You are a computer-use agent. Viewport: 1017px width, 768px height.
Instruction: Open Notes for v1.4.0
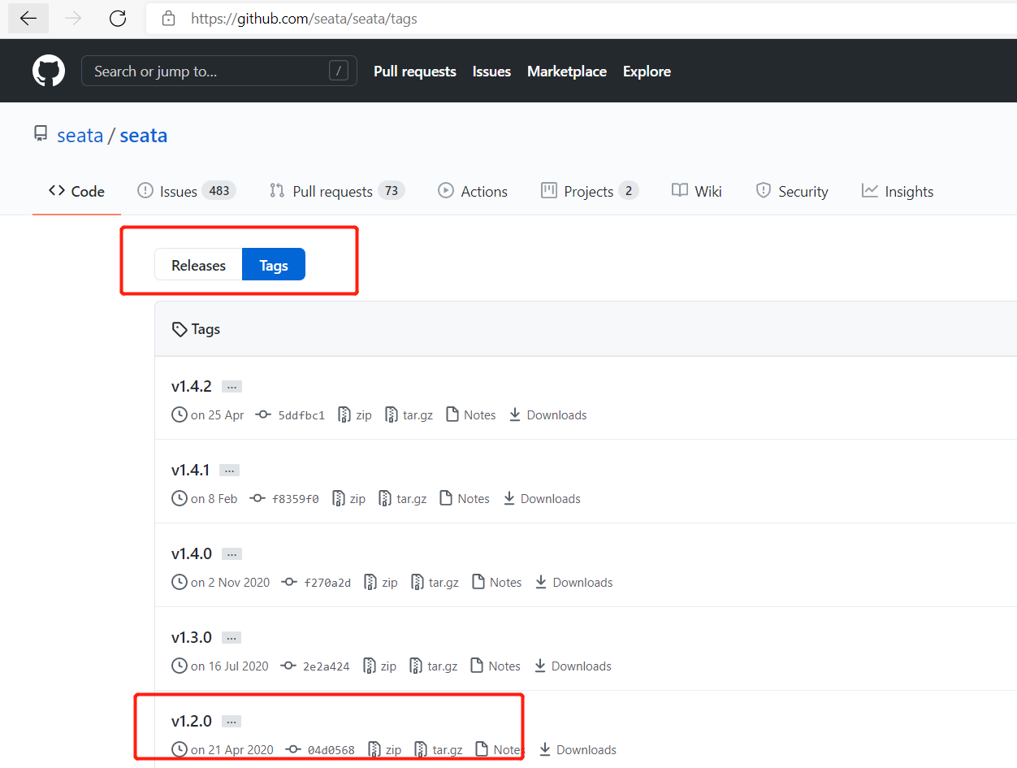point(496,582)
